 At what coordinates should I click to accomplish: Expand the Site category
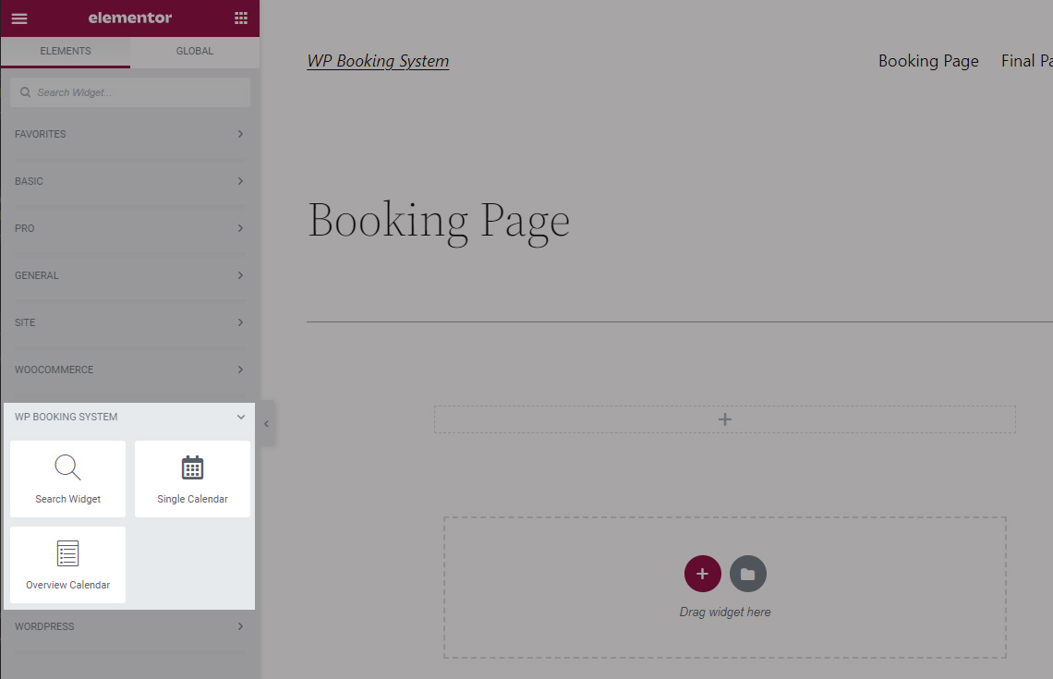tap(129, 322)
